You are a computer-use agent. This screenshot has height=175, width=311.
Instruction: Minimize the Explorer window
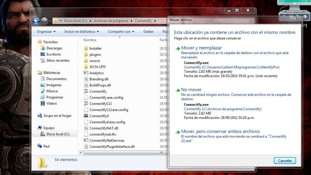(x=229, y=10)
